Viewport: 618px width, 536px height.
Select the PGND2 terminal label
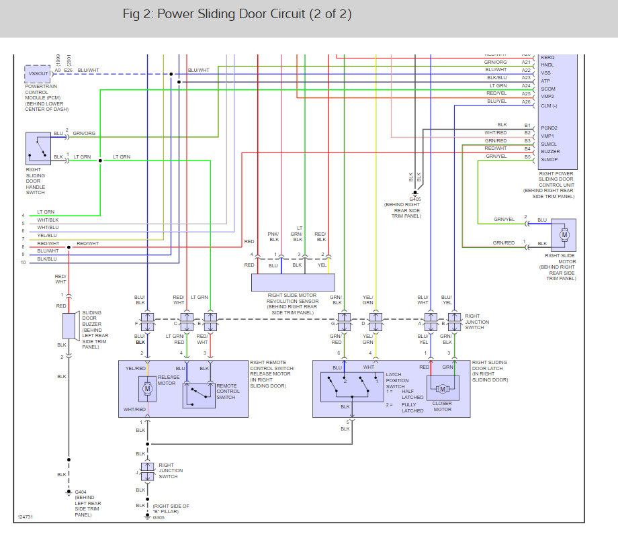[549, 128]
